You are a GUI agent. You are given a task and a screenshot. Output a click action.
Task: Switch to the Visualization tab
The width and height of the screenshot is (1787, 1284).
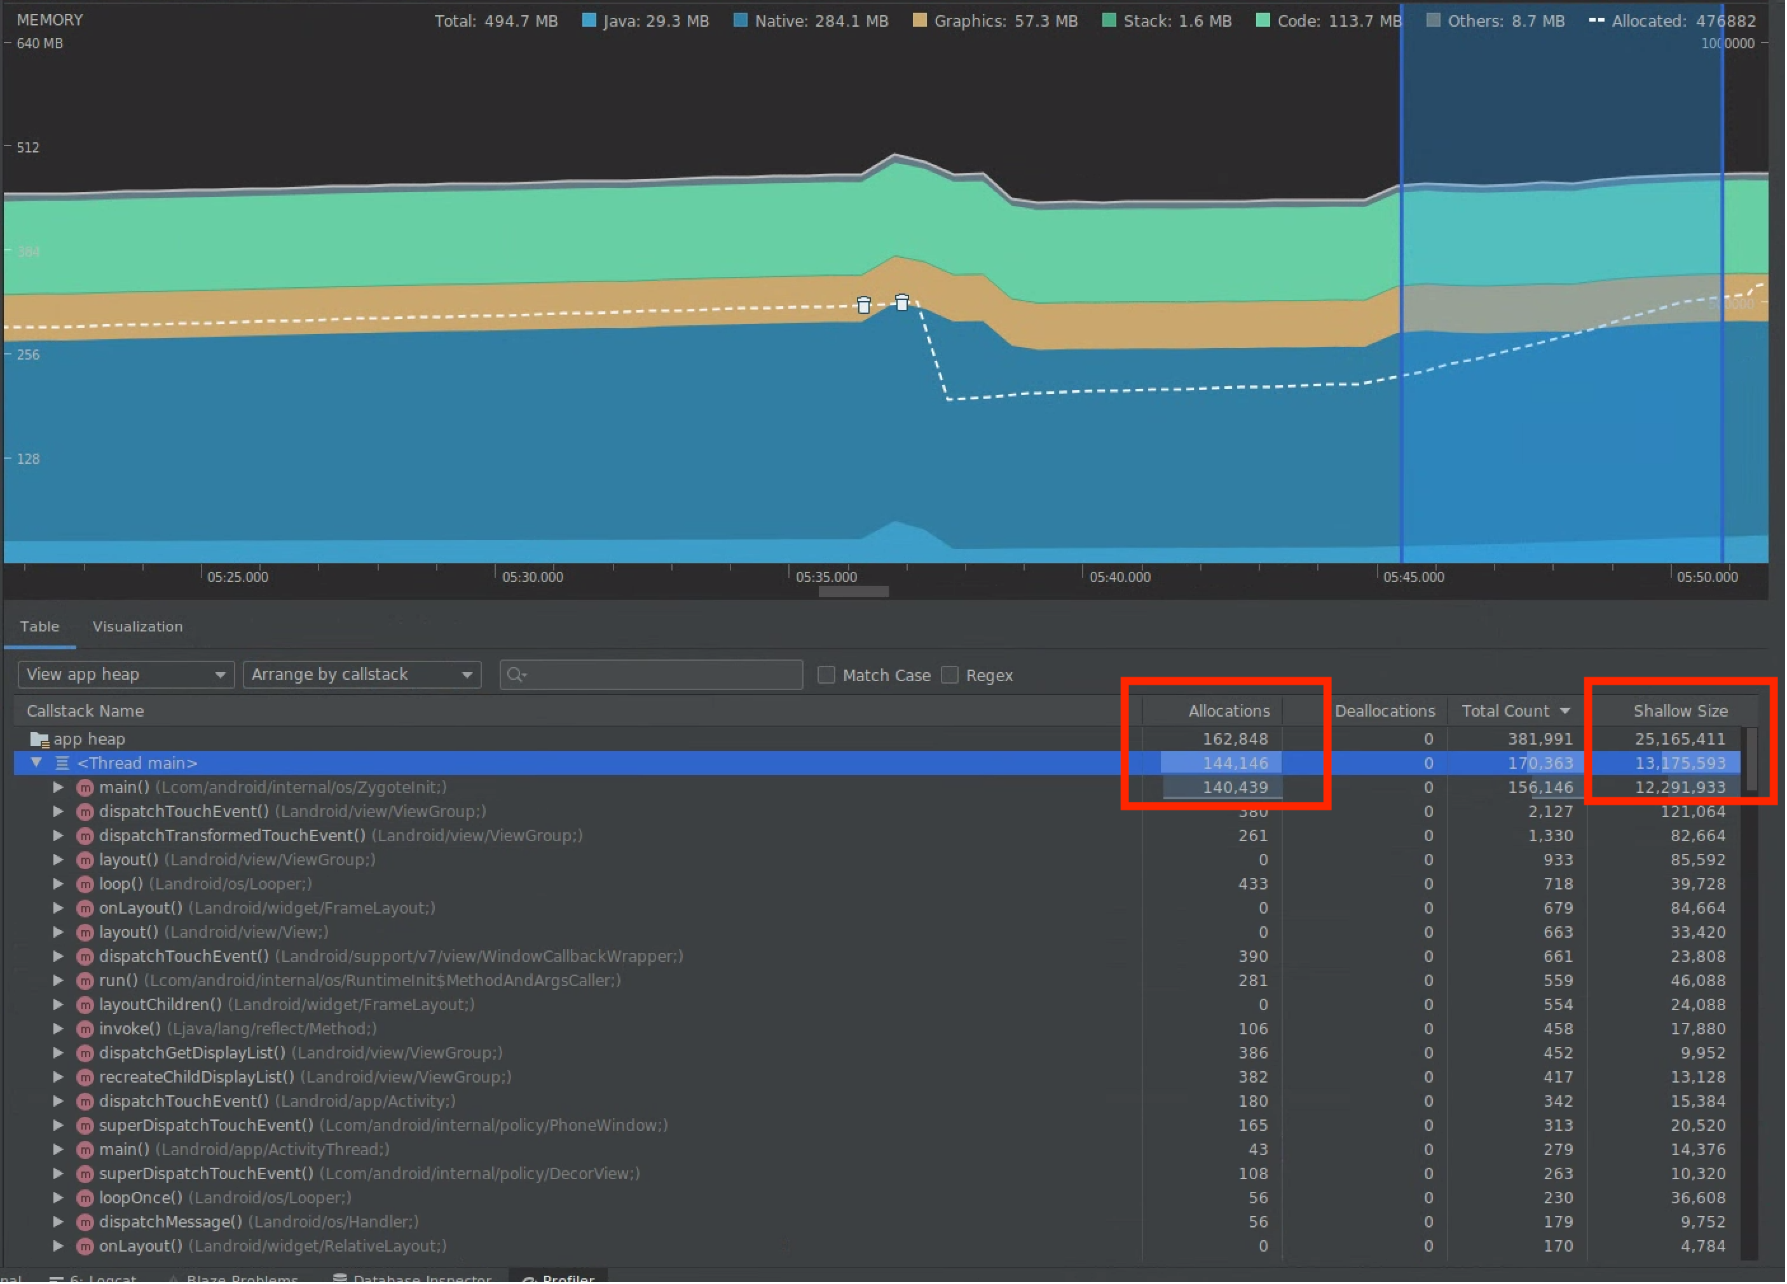click(137, 625)
